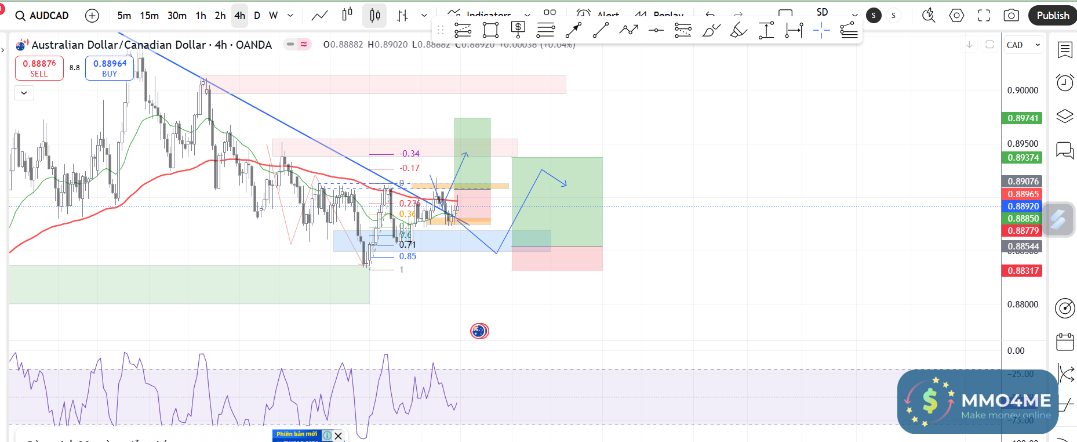Select the Fib tool next to the drag handle
Image resolution: width=1077 pixels, height=442 pixels.
pos(463,30)
